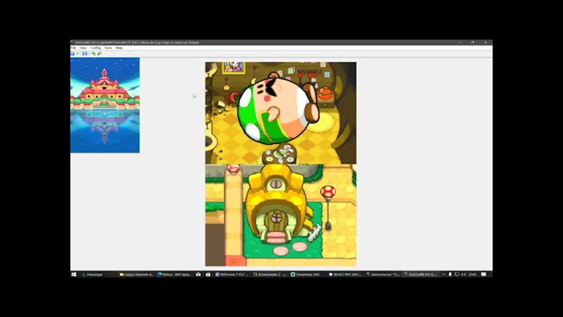Open the volume tray icon

coord(463,274)
